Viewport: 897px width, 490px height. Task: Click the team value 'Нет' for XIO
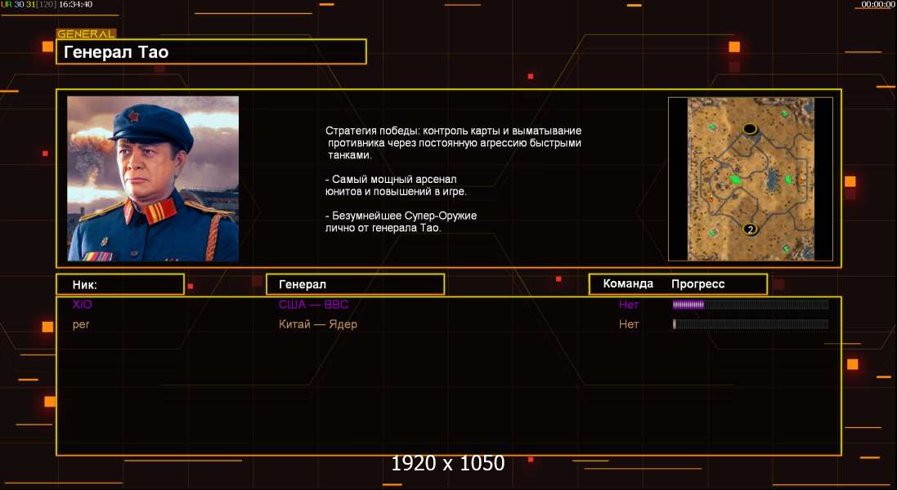(629, 305)
